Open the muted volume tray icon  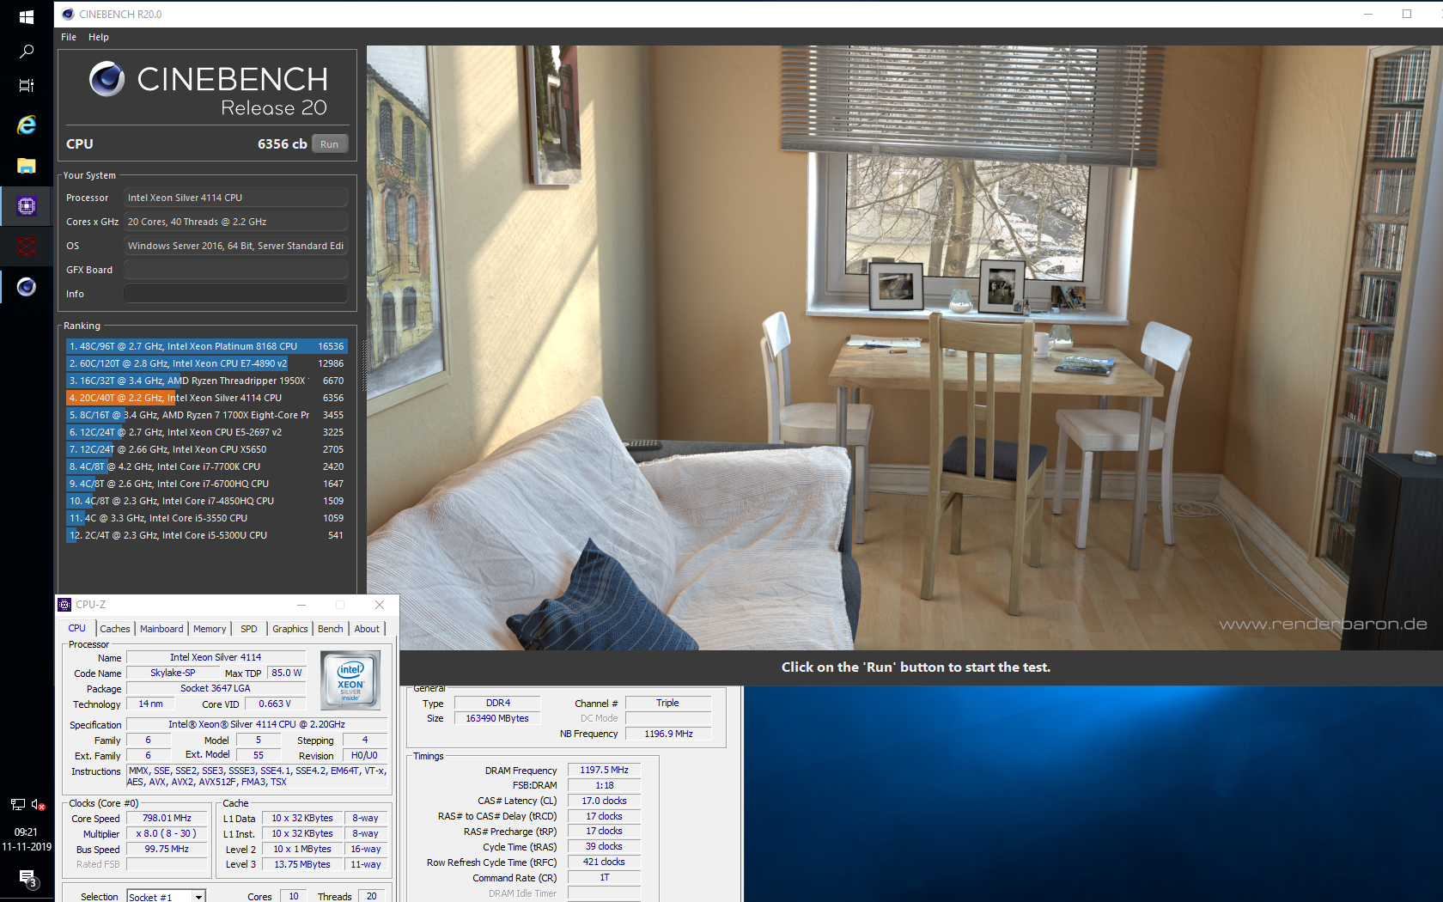coord(38,805)
